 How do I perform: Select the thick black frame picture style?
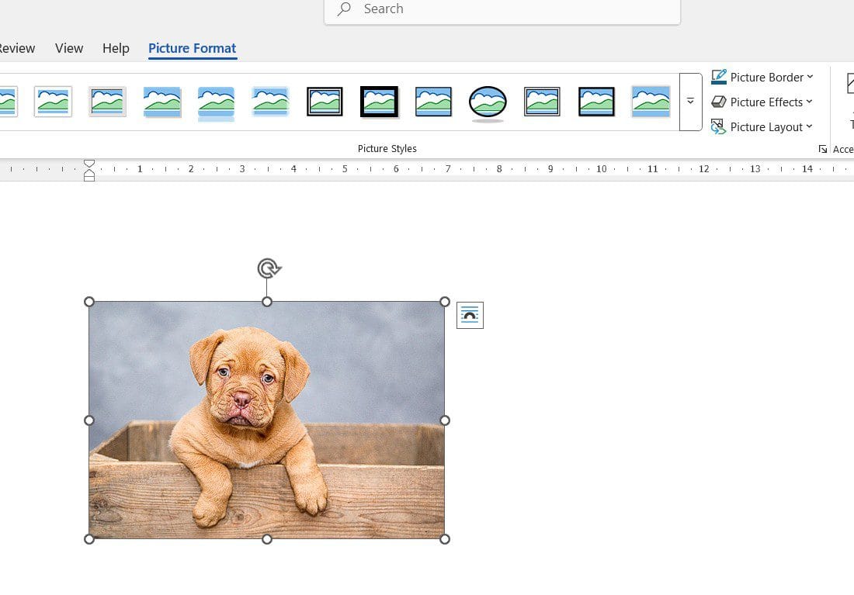pos(379,101)
